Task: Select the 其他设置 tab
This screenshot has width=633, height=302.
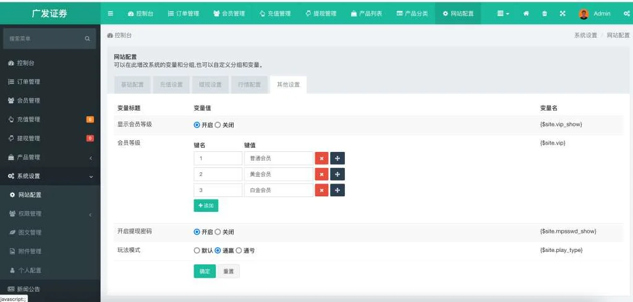Action: tap(288, 85)
